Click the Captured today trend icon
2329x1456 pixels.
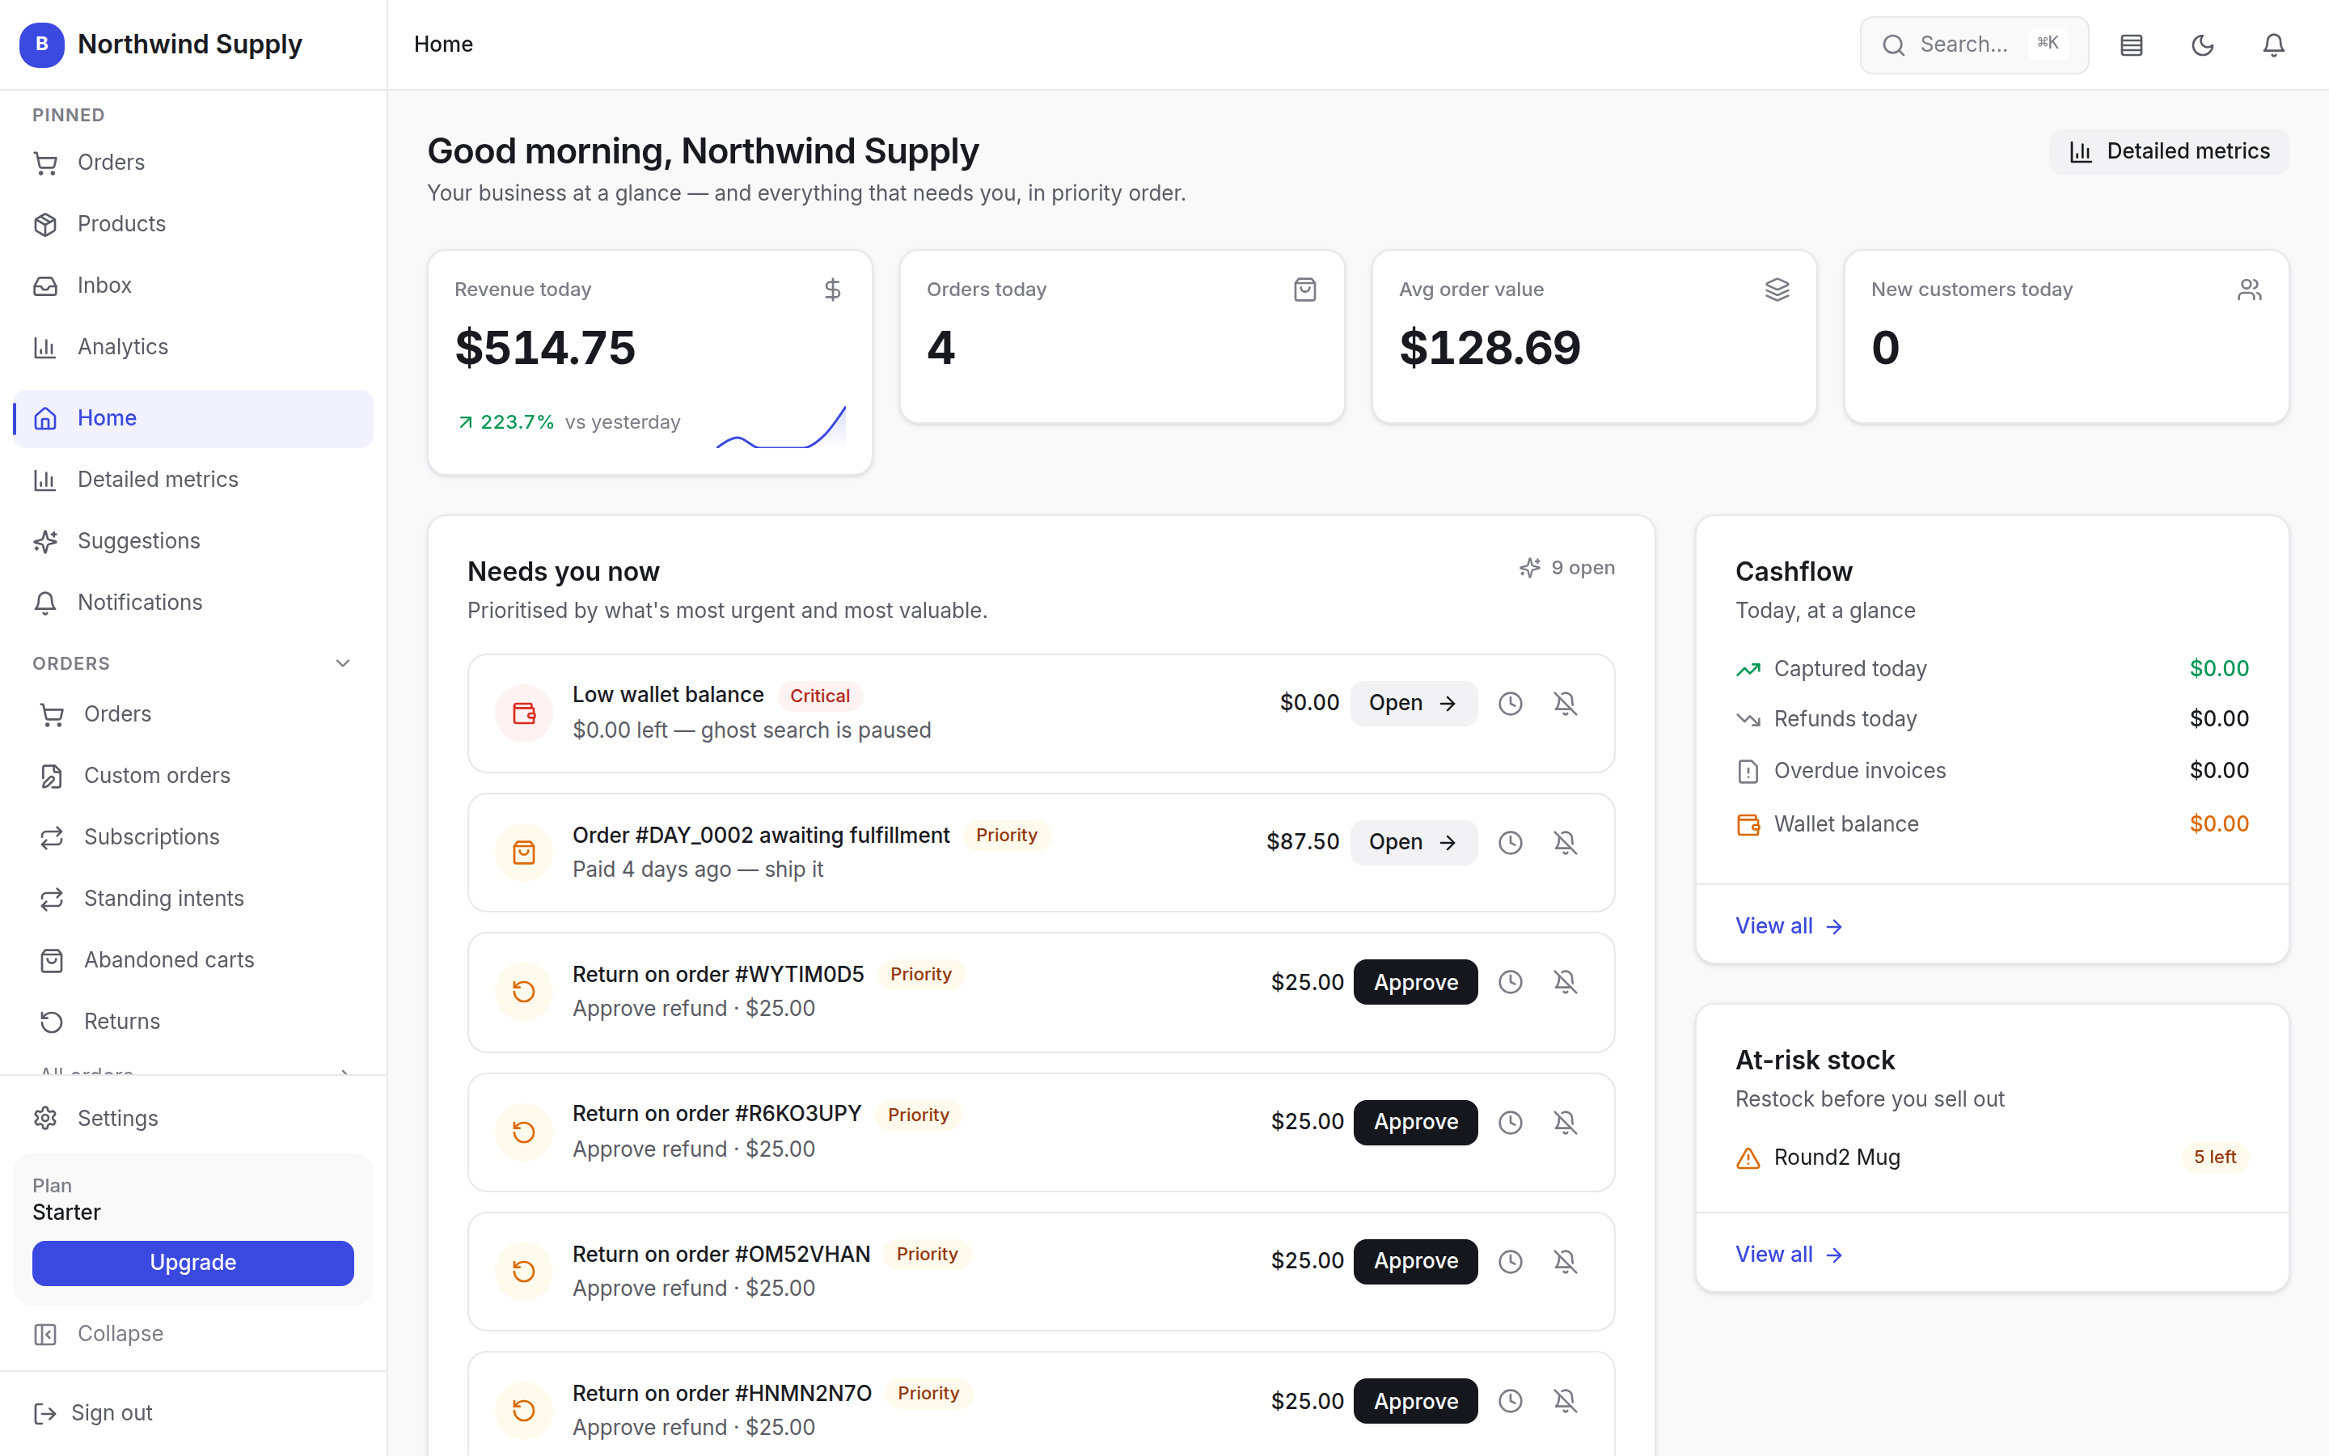coord(1748,669)
